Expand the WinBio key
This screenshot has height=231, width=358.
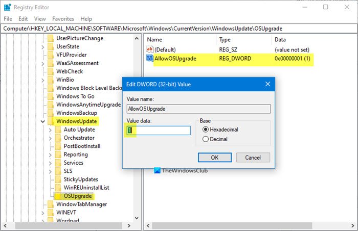coord(43,80)
